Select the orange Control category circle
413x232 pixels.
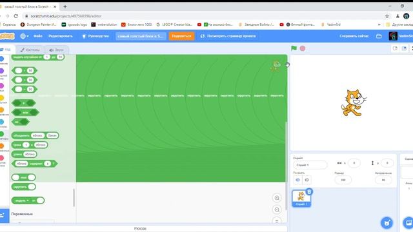coord(2,110)
